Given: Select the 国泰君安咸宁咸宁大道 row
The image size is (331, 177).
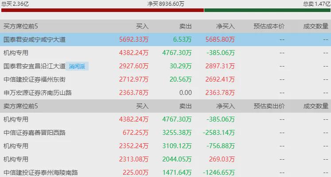Looking at the screenshot, I should point(166,39).
